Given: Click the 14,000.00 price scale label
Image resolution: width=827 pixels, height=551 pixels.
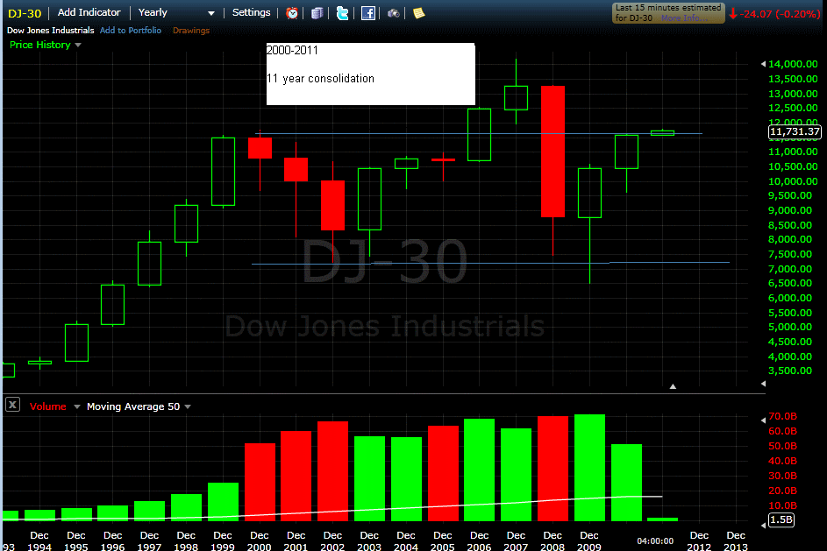Looking at the screenshot, I should tap(793, 64).
